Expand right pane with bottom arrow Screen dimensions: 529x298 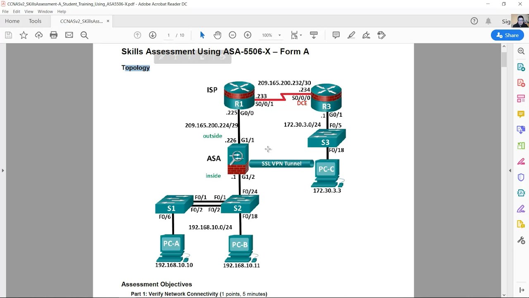tap(521, 290)
